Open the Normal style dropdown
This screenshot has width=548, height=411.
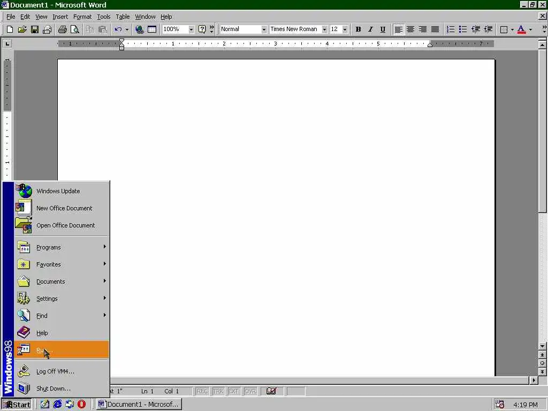(x=264, y=29)
